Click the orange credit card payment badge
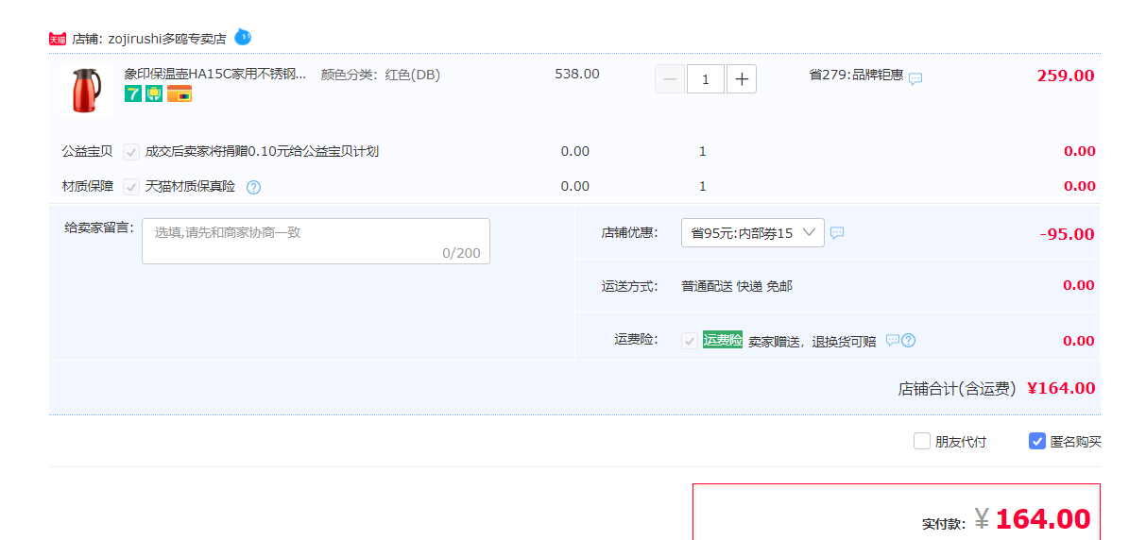The width and height of the screenshot is (1129, 540). pos(180,93)
